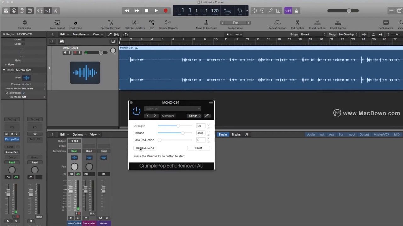The width and height of the screenshot is (403, 226).
Task: Click the plugin Reset button
Action: click(198, 148)
